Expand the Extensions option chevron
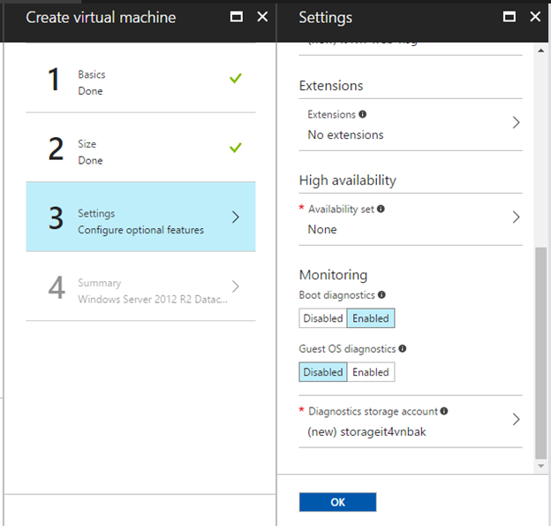Viewport: 551px width, 526px height. point(516,123)
